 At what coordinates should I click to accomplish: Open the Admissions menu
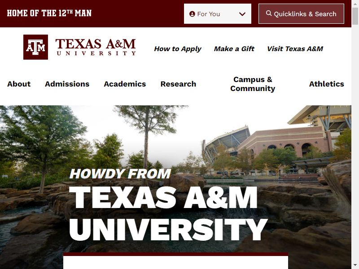[x=67, y=84]
